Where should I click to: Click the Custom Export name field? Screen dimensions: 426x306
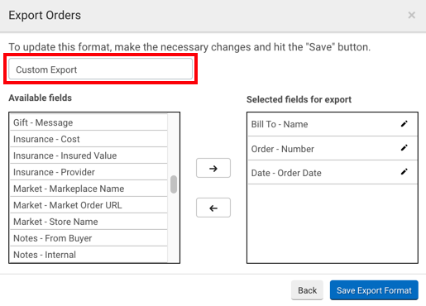point(101,69)
